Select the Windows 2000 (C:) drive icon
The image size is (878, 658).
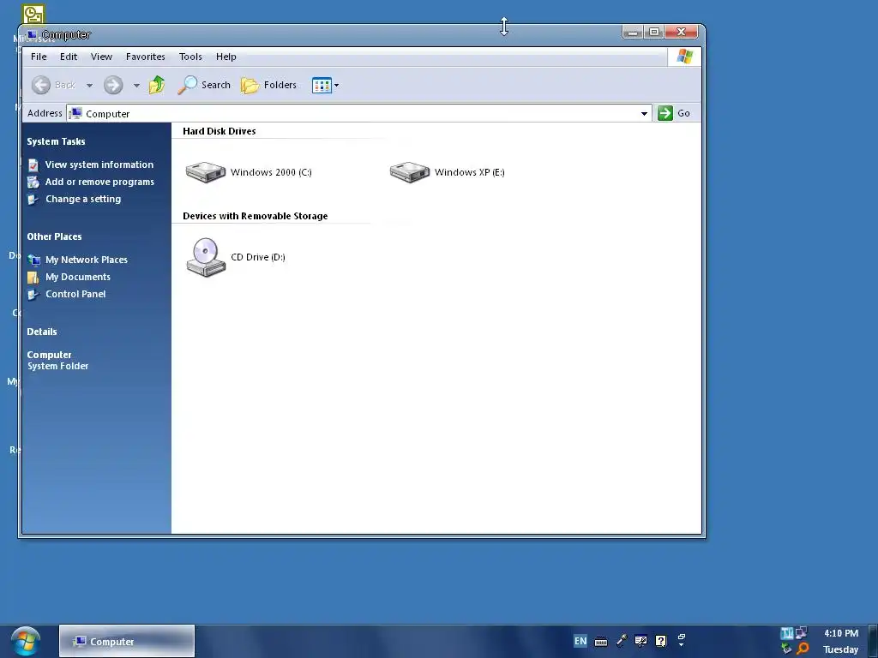[206, 171]
